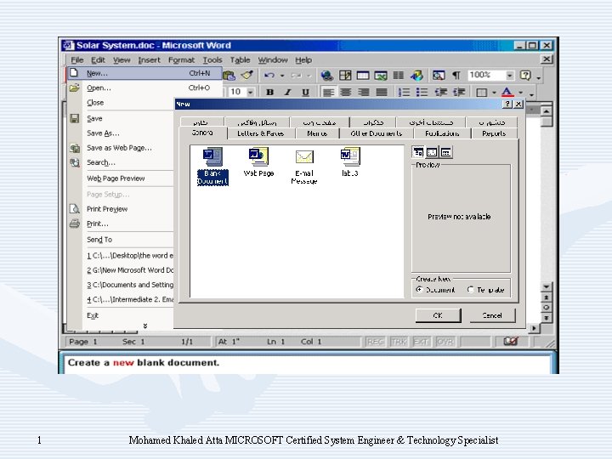Screen dimensions: 612x459
Task: Center align the text
Action: [x=345, y=92]
